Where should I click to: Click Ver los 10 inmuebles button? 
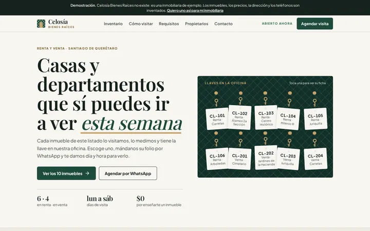click(66, 174)
